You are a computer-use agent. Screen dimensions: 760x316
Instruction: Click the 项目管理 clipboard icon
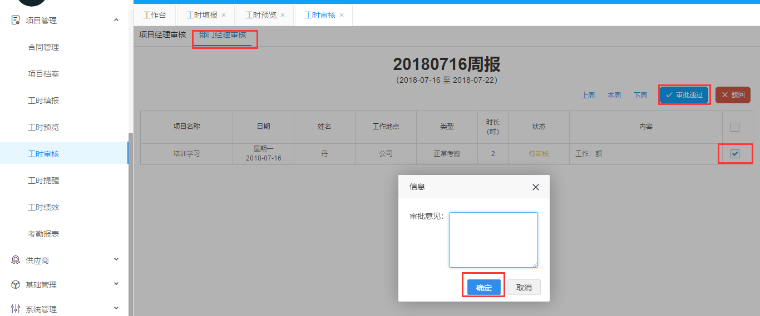click(x=16, y=21)
